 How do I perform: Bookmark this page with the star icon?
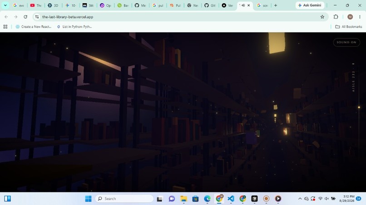coord(322,17)
